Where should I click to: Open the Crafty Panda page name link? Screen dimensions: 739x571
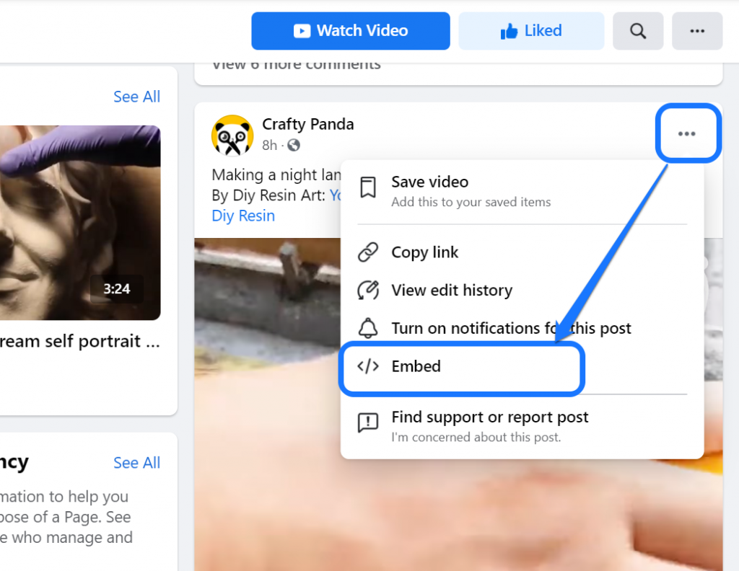[x=307, y=124]
